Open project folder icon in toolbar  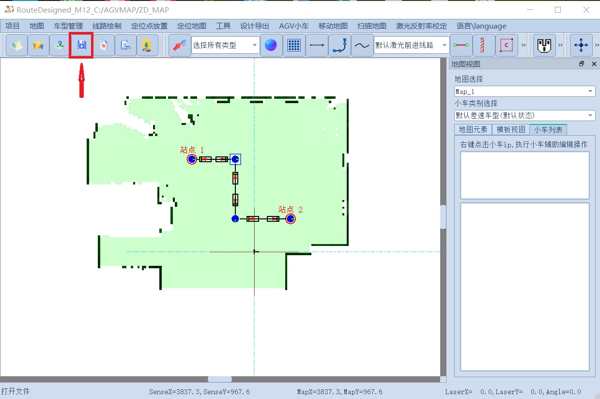38,46
